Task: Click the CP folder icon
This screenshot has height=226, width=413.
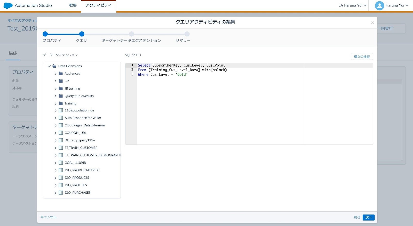Action: [x=61, y=81]
